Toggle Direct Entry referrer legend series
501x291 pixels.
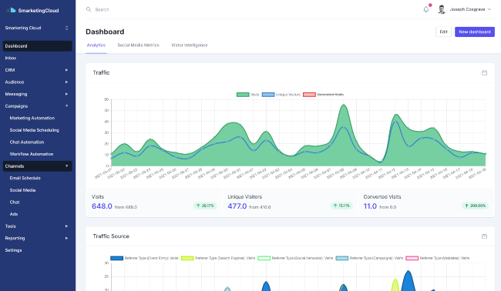point(144,258)
